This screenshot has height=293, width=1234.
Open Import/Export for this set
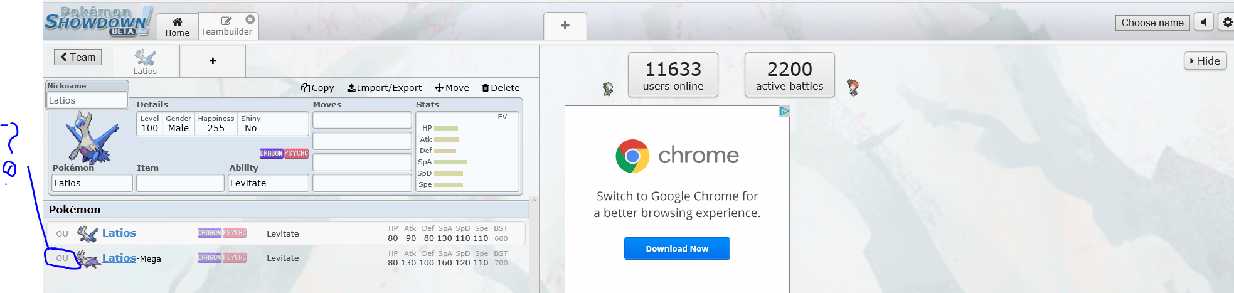click(x=385, y=88)
